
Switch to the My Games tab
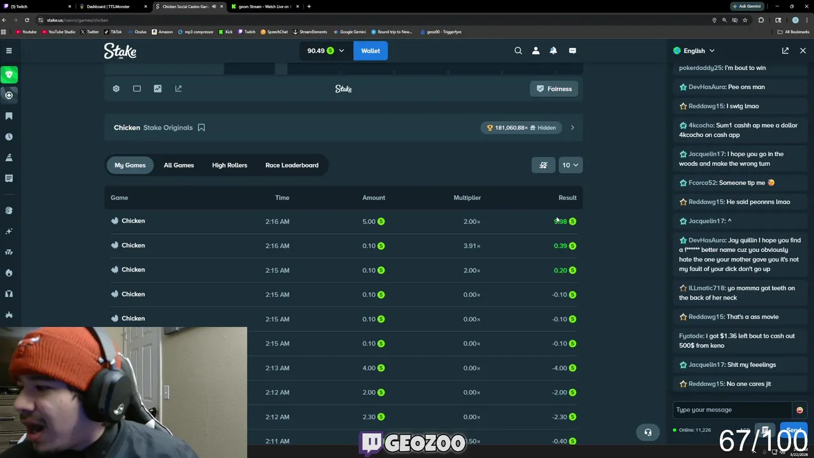[x=130, y=165]
